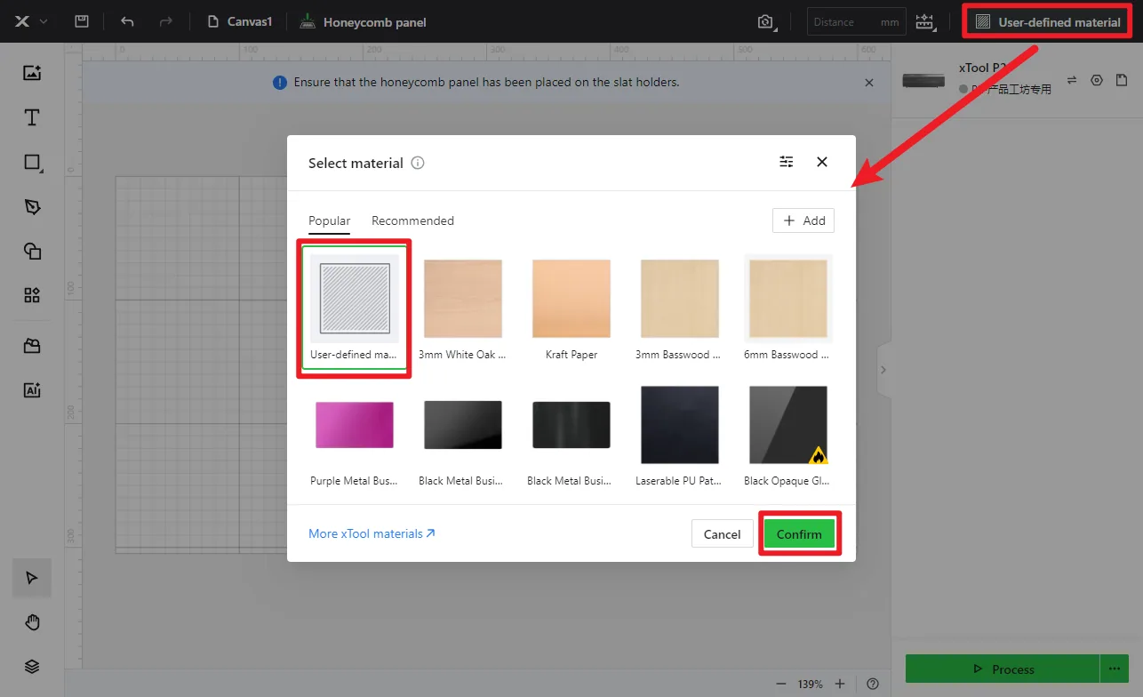Image resolution: width=1143 pixels, height=697 pixels.
Task: Click the Distance input field
Action: point(857,21)
